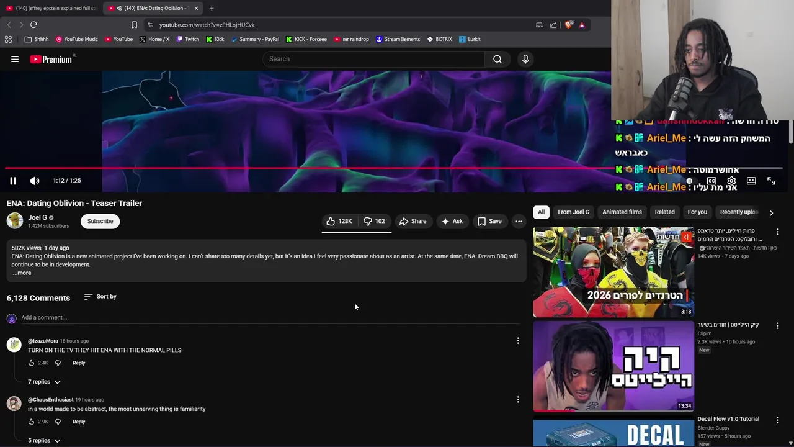Like the @ChaosEnthusiast comment
Screen dimensions: 794x447
coord(31,422)
